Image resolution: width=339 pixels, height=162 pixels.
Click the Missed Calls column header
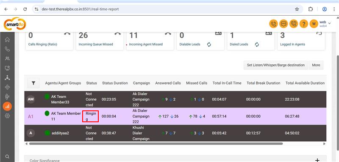pos(197,83)
